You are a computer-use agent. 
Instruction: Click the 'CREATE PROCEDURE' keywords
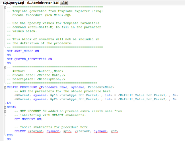coord(22,87)
